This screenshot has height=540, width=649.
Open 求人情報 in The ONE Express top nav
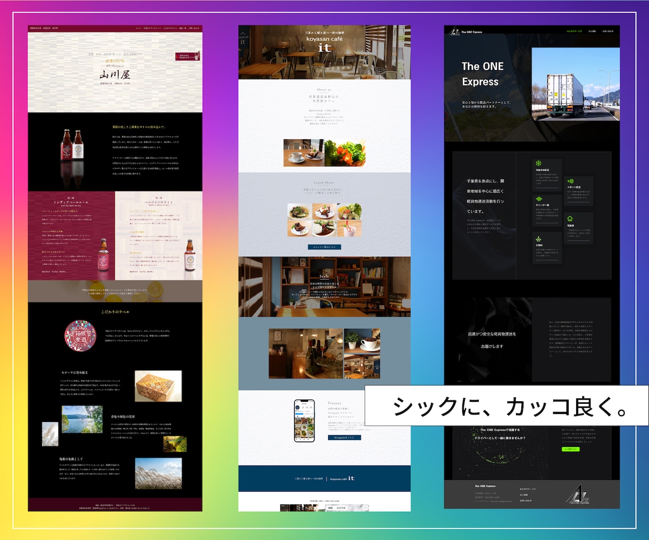click(592, 31)
